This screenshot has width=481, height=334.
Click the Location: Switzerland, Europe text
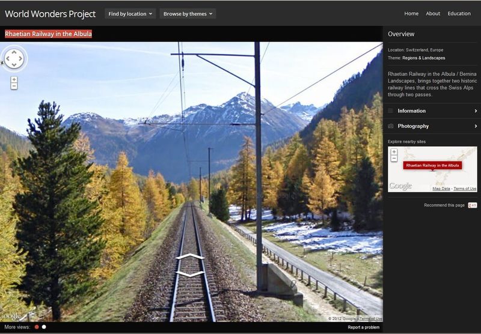point(415,50)
